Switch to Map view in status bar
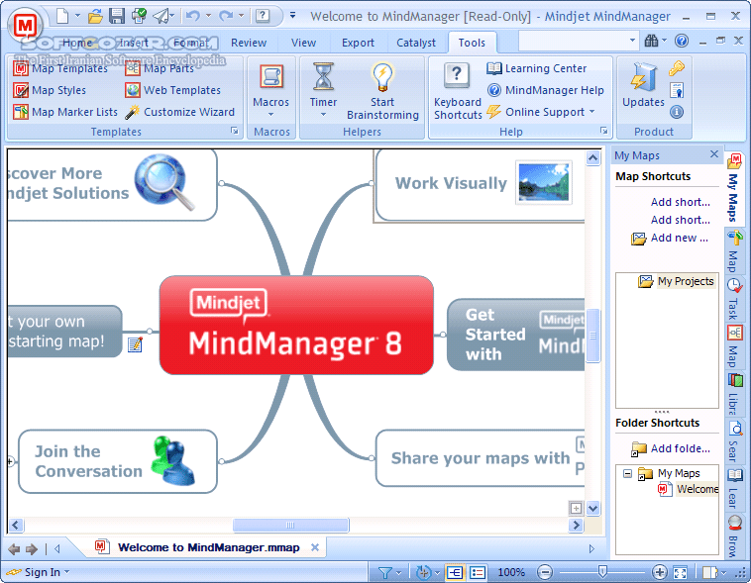751x583 pixels. [x=455, y=572]
